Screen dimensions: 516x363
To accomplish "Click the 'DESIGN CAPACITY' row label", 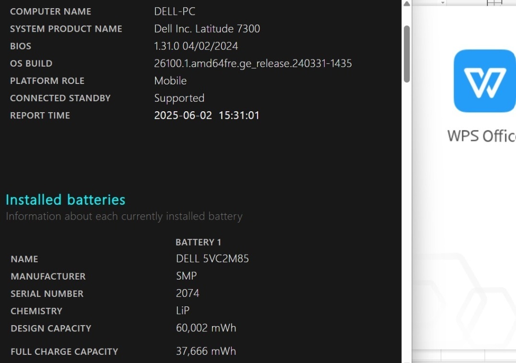I will click(51, 328).
